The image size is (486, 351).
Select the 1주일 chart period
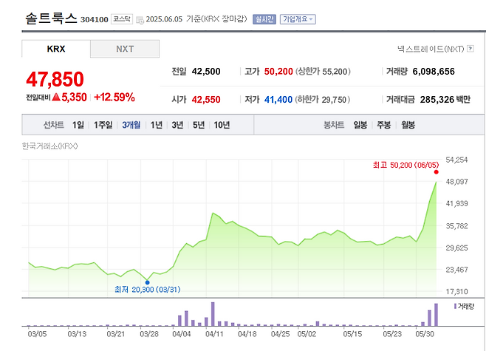click(x=104, y=125)
